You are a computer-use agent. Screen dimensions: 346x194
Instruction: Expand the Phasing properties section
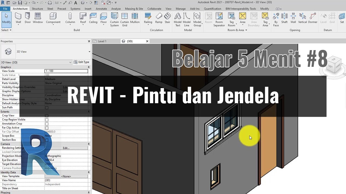click(89, 192)
